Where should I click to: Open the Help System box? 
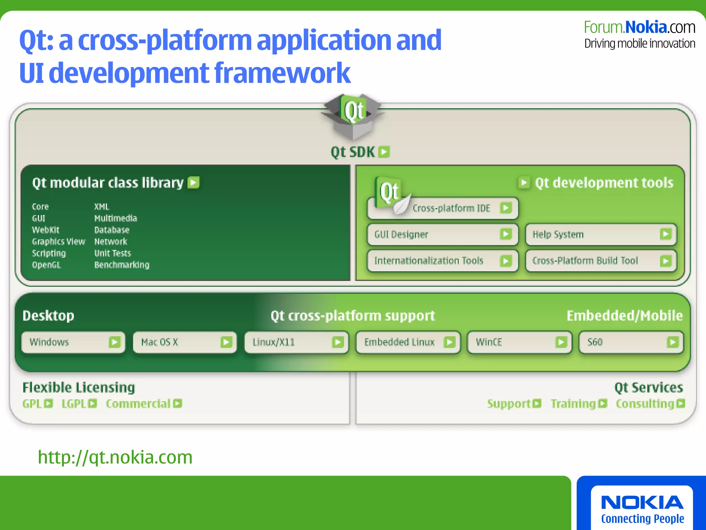pyautogui.click(x=601, y=235)
